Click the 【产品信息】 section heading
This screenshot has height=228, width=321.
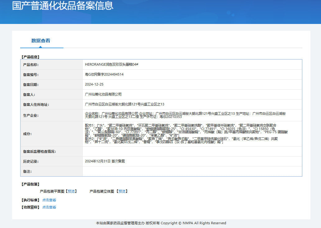click(x=30, y=57)
